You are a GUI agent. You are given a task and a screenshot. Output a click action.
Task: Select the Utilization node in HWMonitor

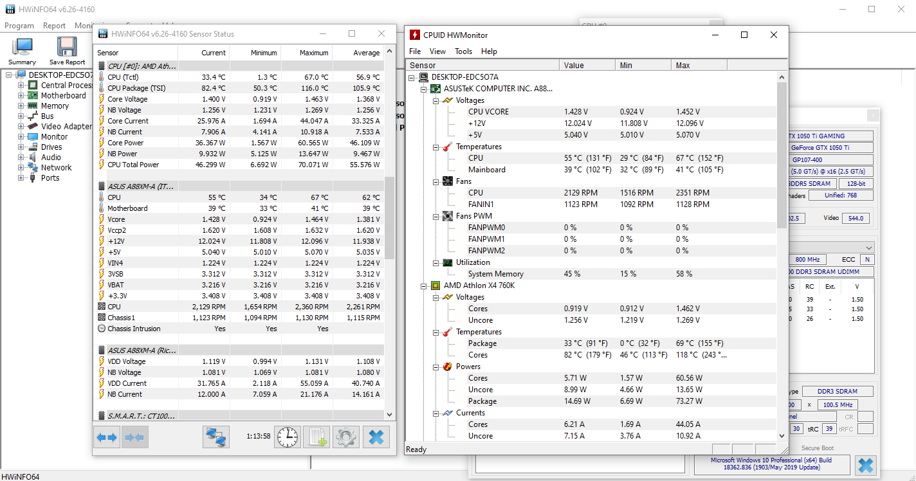tap(473, 262)
